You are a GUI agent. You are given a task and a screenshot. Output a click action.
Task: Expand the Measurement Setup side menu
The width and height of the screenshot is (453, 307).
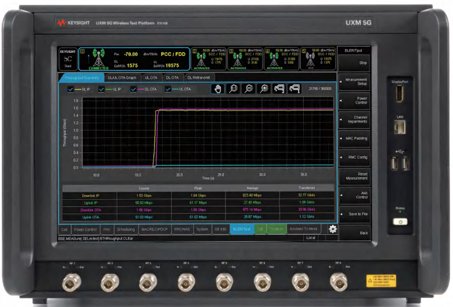tap(354, 82)
